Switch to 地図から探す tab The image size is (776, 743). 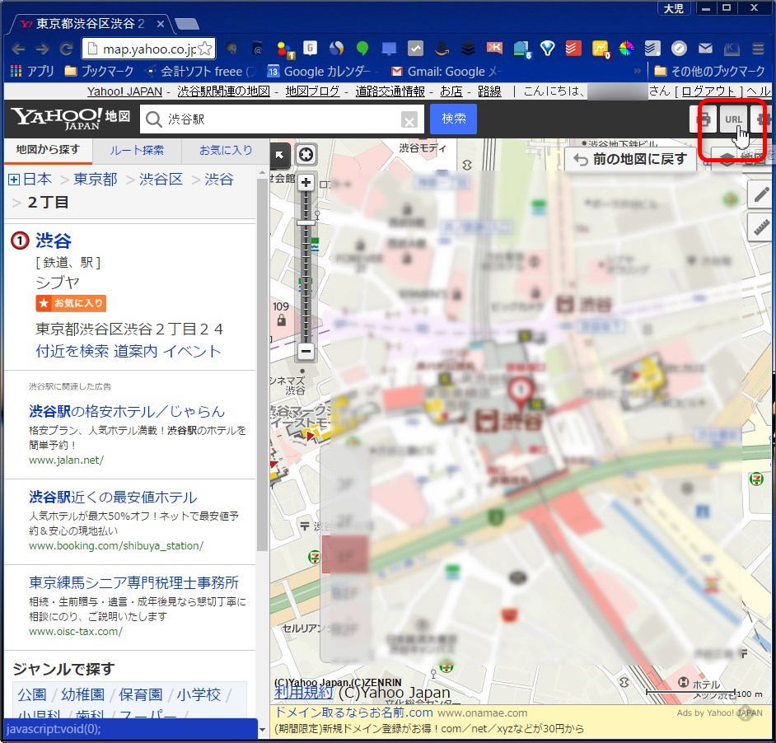coord(48,150)
